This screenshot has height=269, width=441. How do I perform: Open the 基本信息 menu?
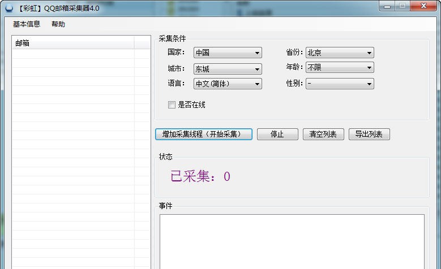coord(27,24)
